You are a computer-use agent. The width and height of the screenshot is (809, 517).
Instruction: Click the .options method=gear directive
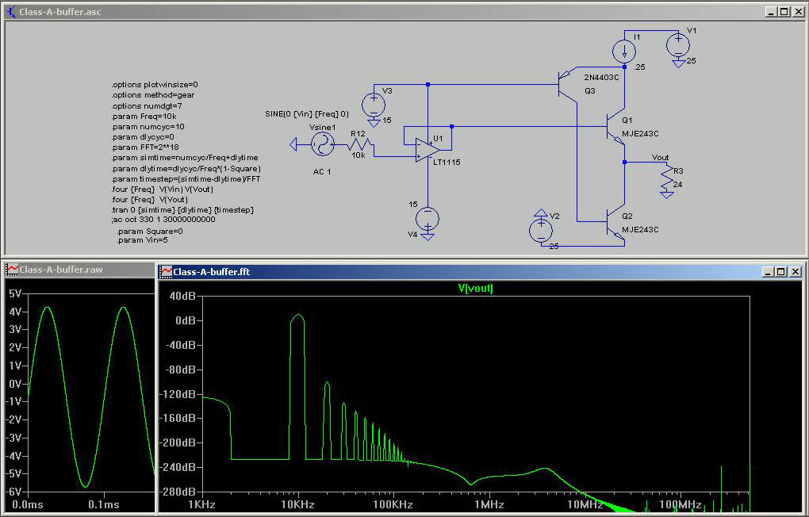pyautogui.click(x=153, y=95)
